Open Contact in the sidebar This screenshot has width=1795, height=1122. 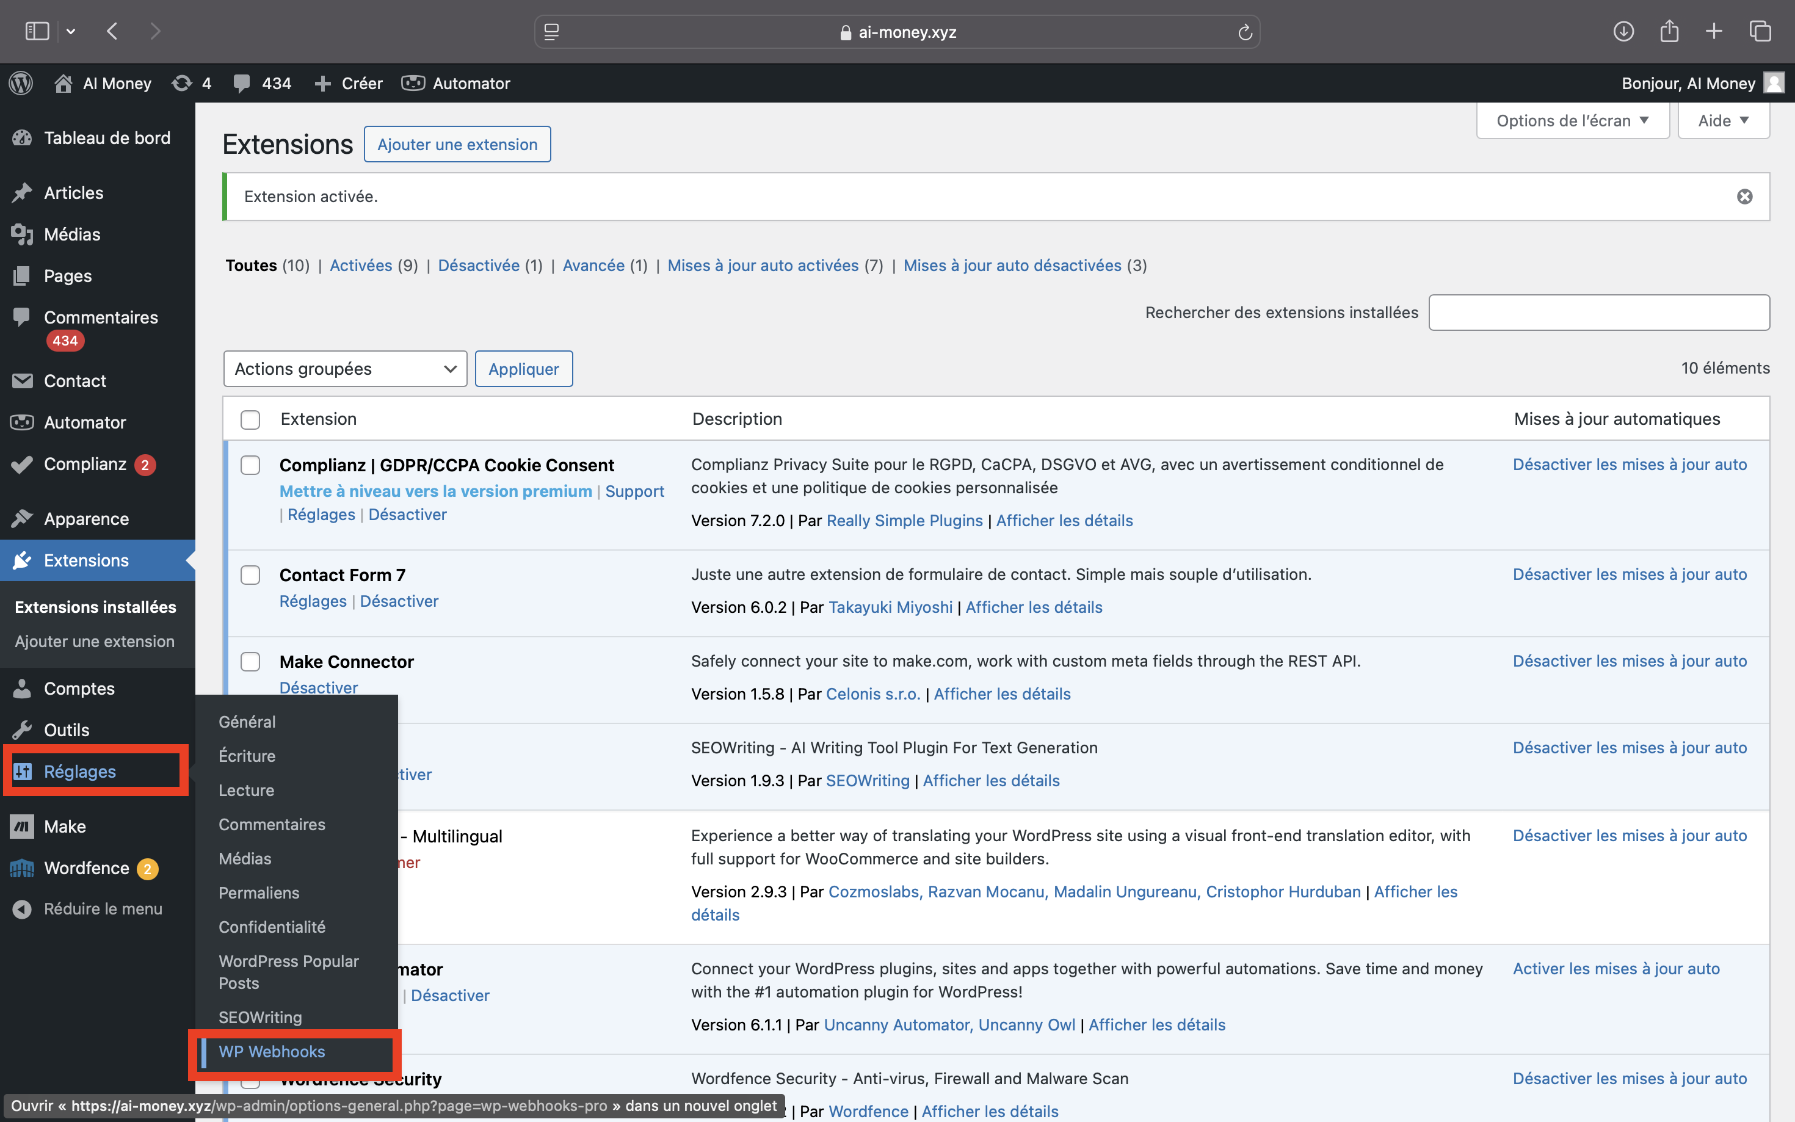click(x=97, y=381)
